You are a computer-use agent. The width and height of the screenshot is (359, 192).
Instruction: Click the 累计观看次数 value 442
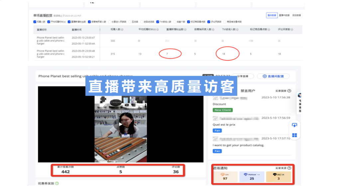click(65, 172)
